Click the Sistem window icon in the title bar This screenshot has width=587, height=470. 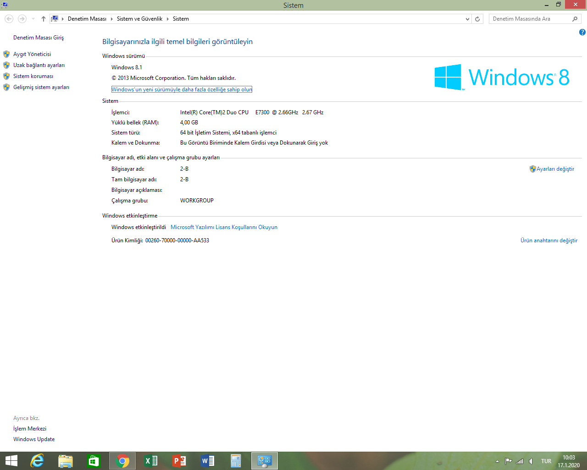[4, 5]
